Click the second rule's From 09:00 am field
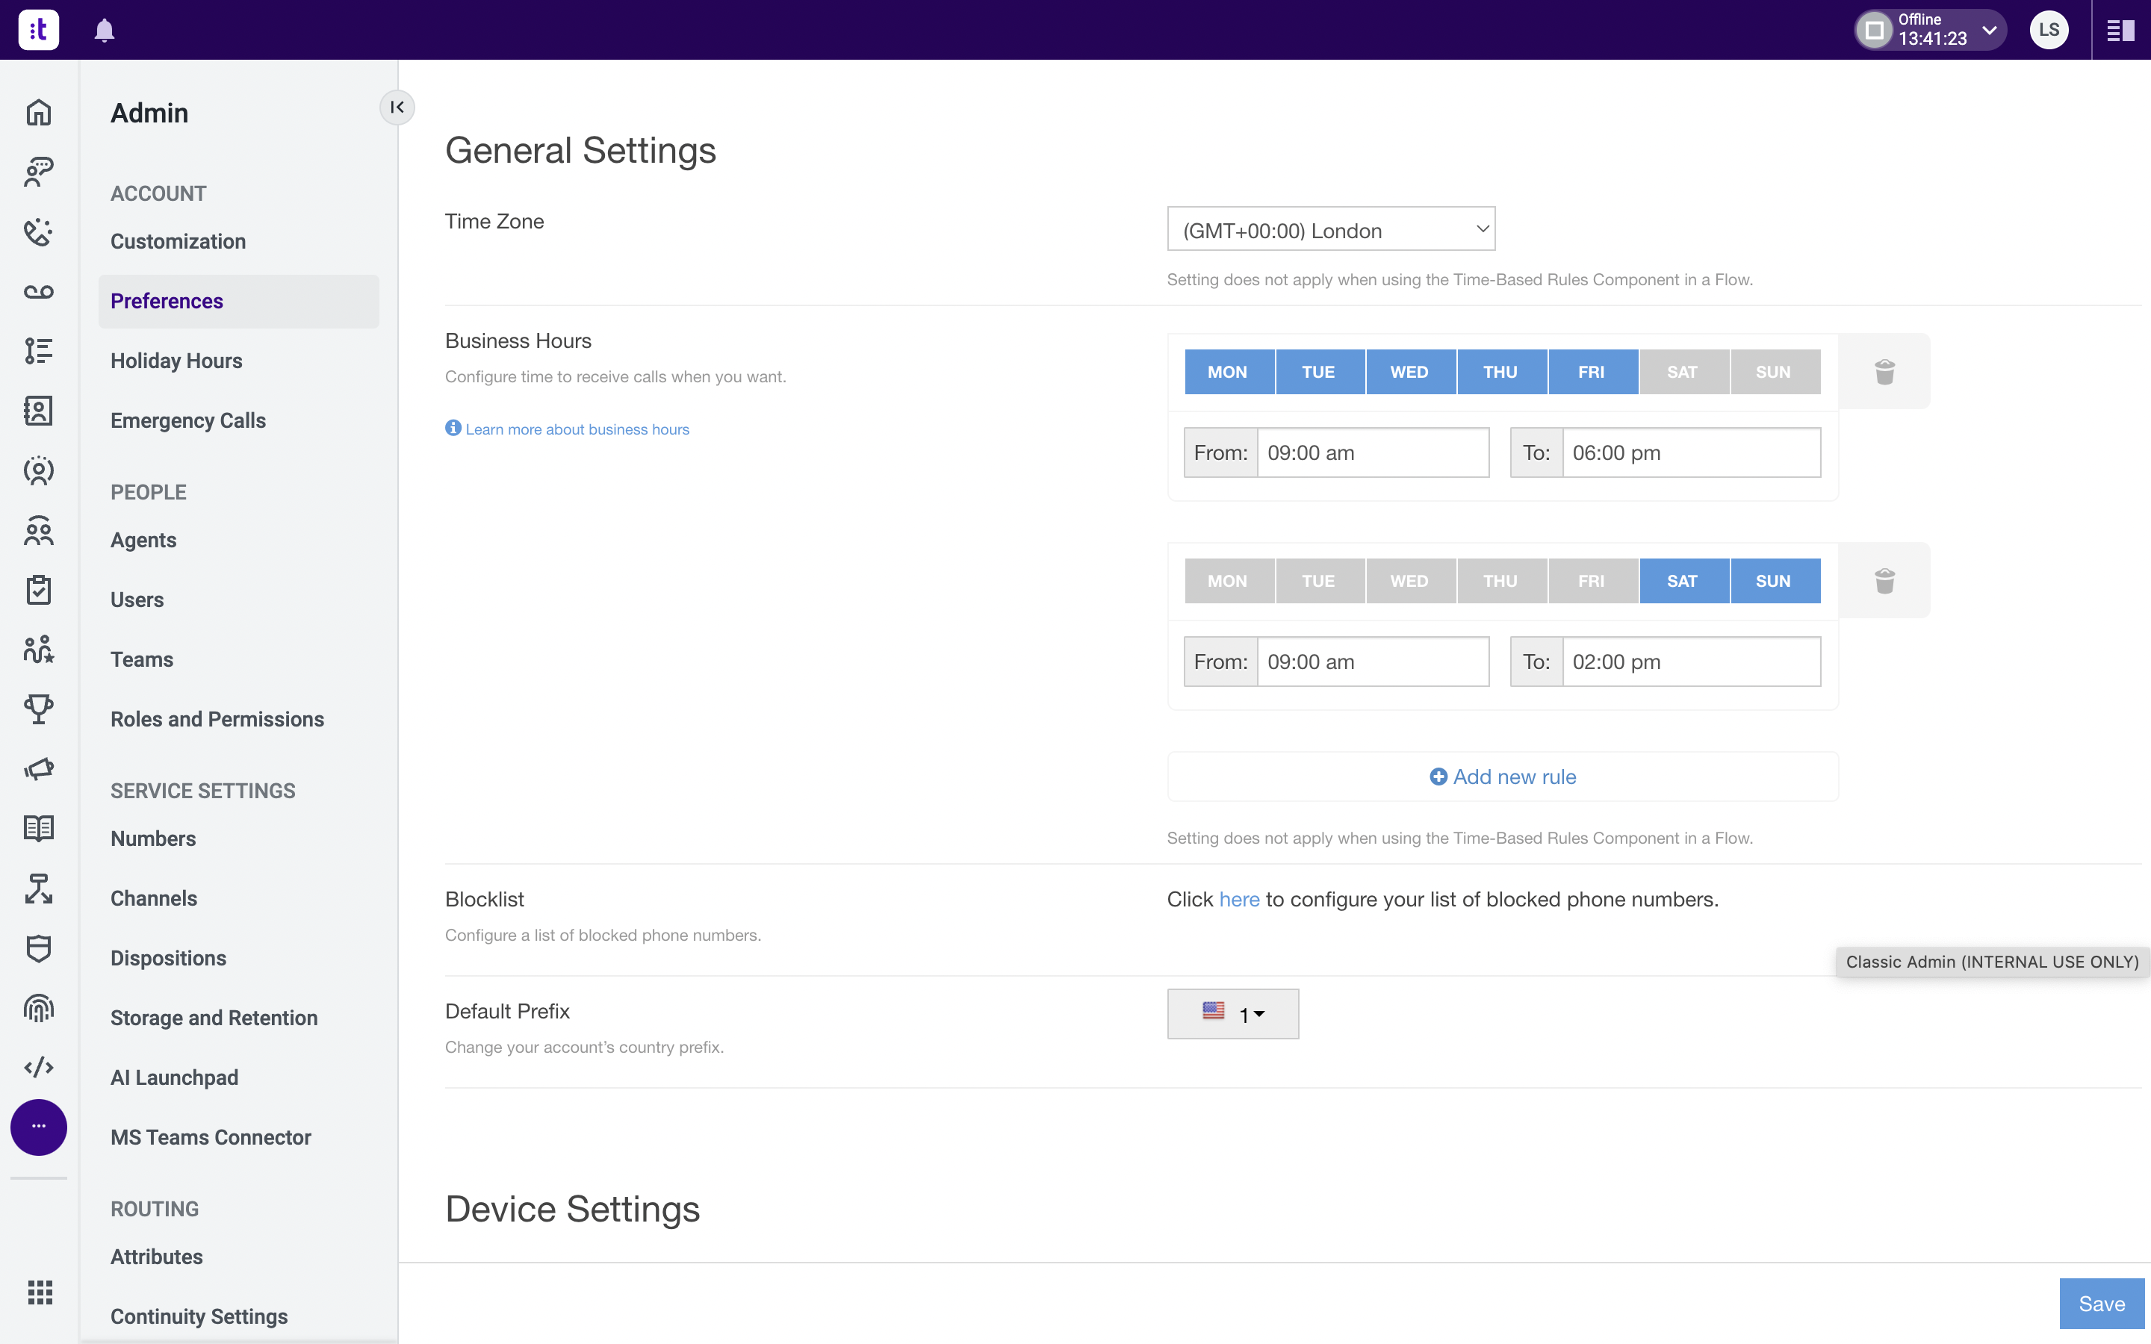The width and height of the screenshot is (2151, 1344). point(1372,662)
